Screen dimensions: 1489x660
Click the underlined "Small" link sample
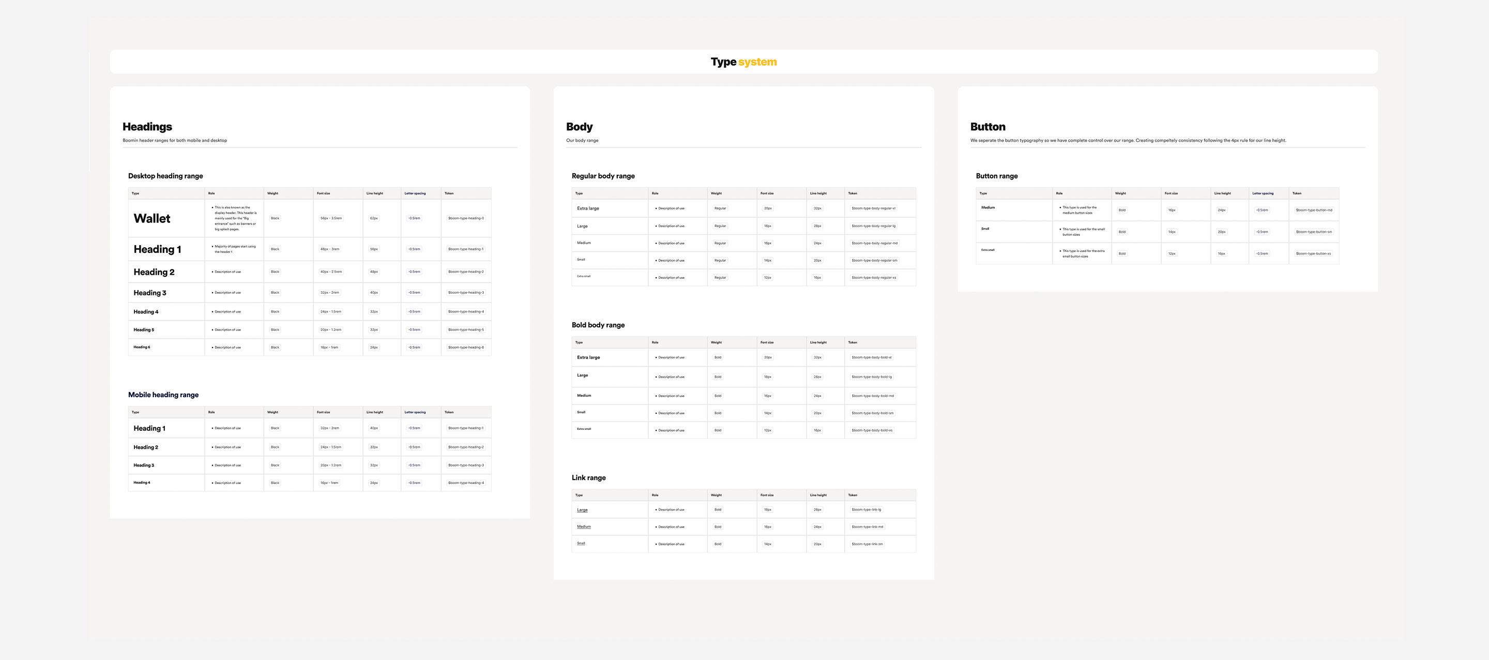pos(581,543)
